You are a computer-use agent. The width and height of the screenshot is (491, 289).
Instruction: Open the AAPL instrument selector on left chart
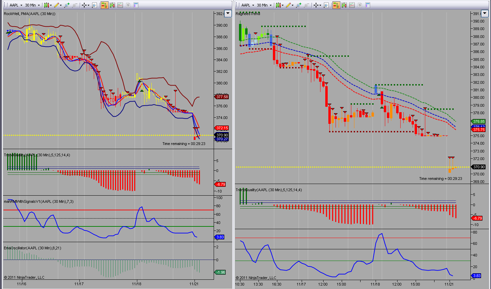16,5
